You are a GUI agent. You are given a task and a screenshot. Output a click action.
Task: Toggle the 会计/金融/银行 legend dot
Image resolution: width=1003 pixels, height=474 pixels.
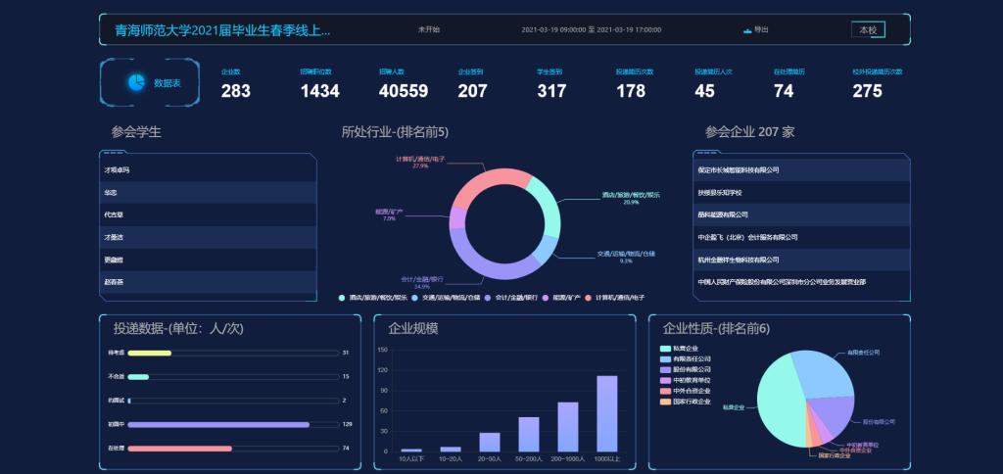pos(489,297)
